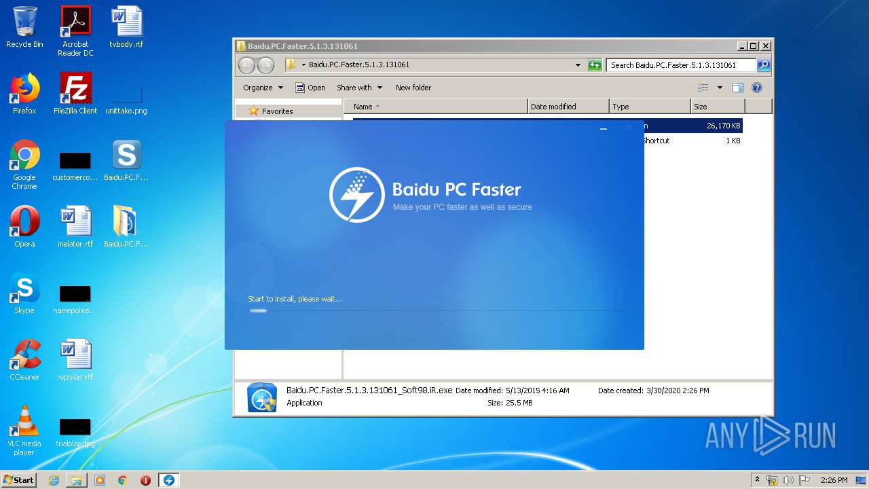Select the Baidu.PC.F... folder desktop icon
The width and height of the screenshot is (869, 489).
(126, 227)
